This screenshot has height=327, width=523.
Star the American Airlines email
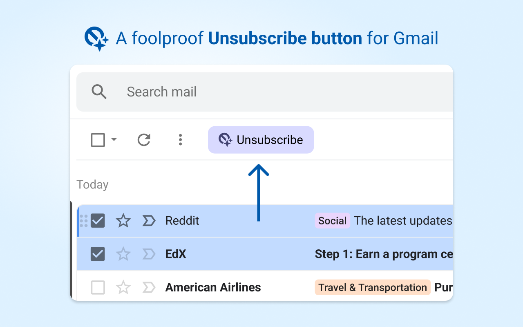[123, 287]
